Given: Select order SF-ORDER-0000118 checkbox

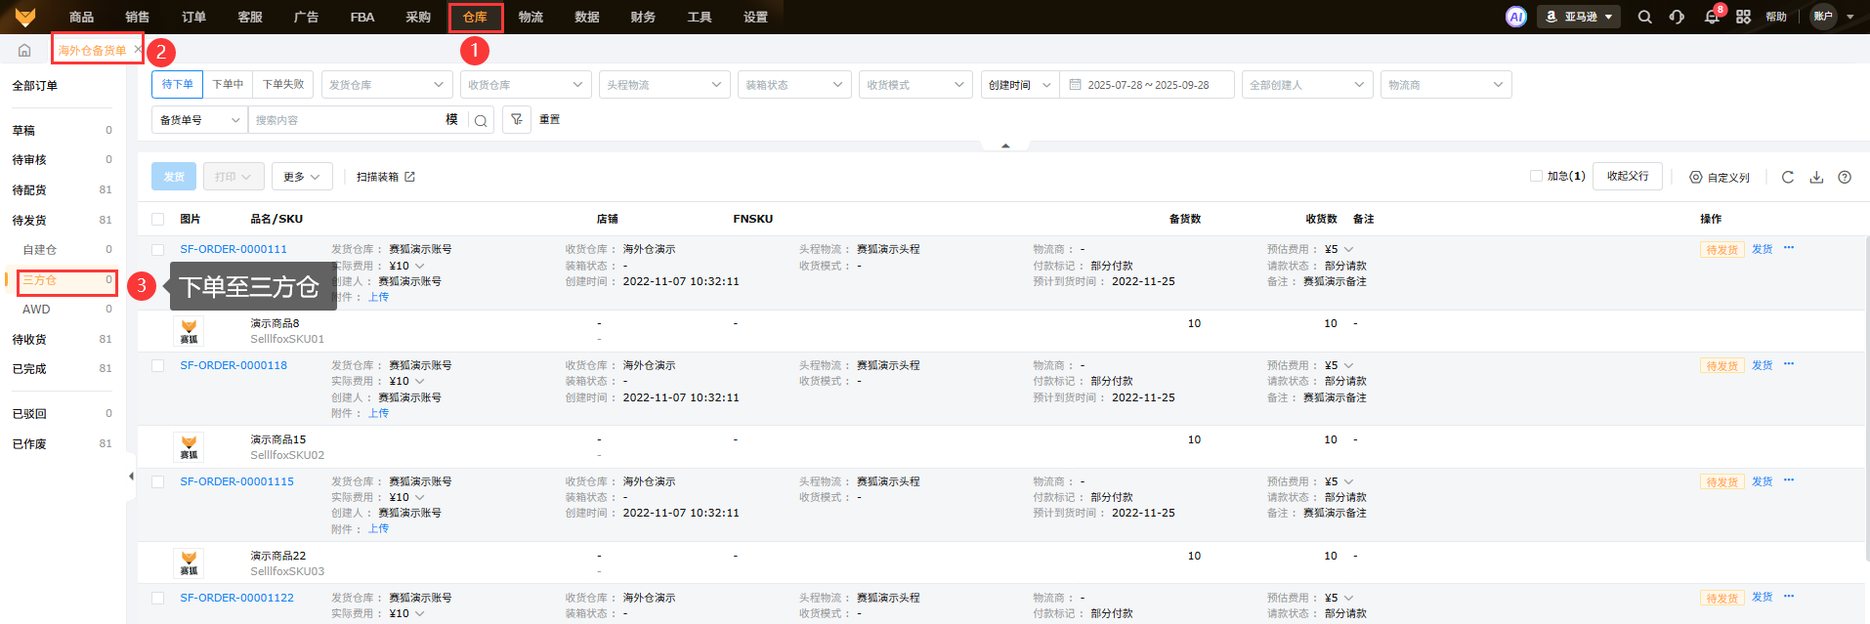Looking at the screenshot, I should point(158,365).
